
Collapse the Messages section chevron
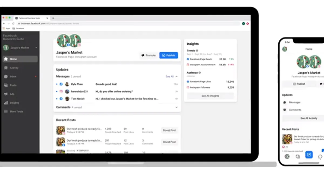pos(177,77)
